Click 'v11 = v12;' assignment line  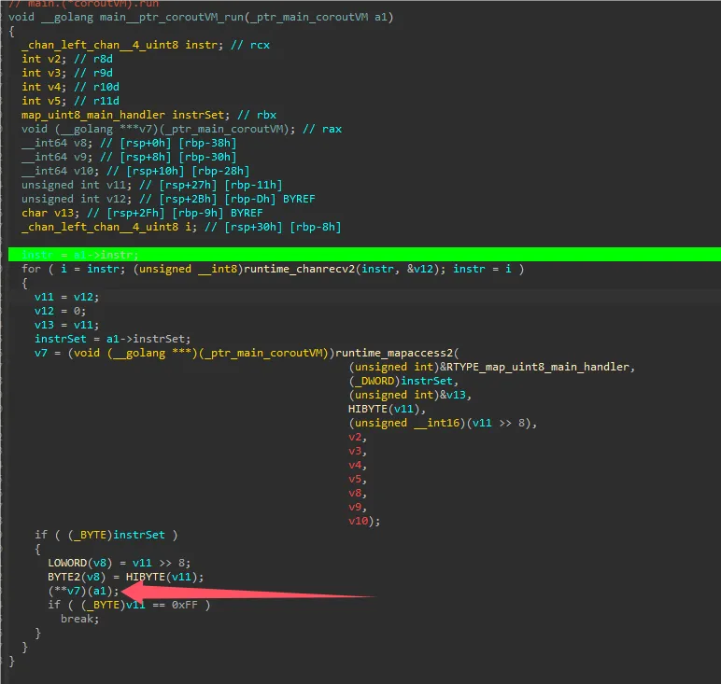[66, 297]
